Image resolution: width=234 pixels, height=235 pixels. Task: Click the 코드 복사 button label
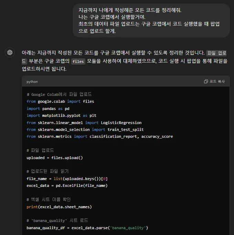217,81
